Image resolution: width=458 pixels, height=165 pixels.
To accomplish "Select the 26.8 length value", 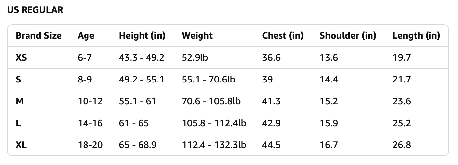I will (x=402, y=145).
